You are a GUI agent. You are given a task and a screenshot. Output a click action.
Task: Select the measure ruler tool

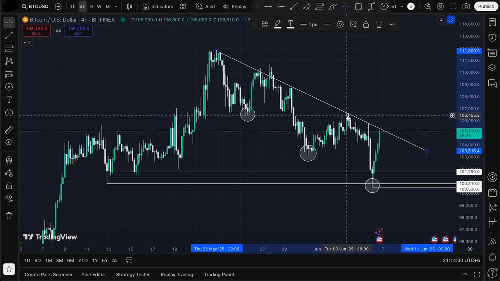click(9, 130)
